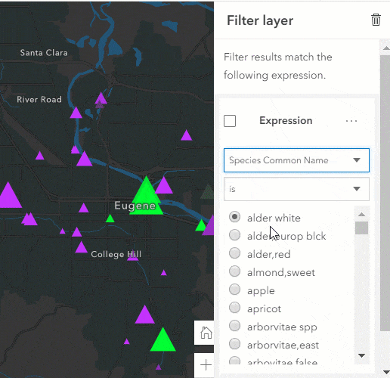Image resolution: width=390 pixels, height=378 pixels.
Task: Select the alder,red radio option
Action: pos(234,253)
